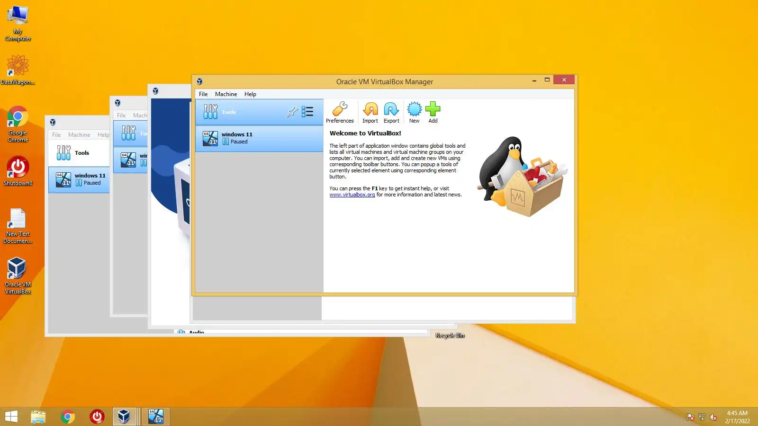Click the network icon in the system tray
Screen dimensions: 758x426
coord(702,417)
